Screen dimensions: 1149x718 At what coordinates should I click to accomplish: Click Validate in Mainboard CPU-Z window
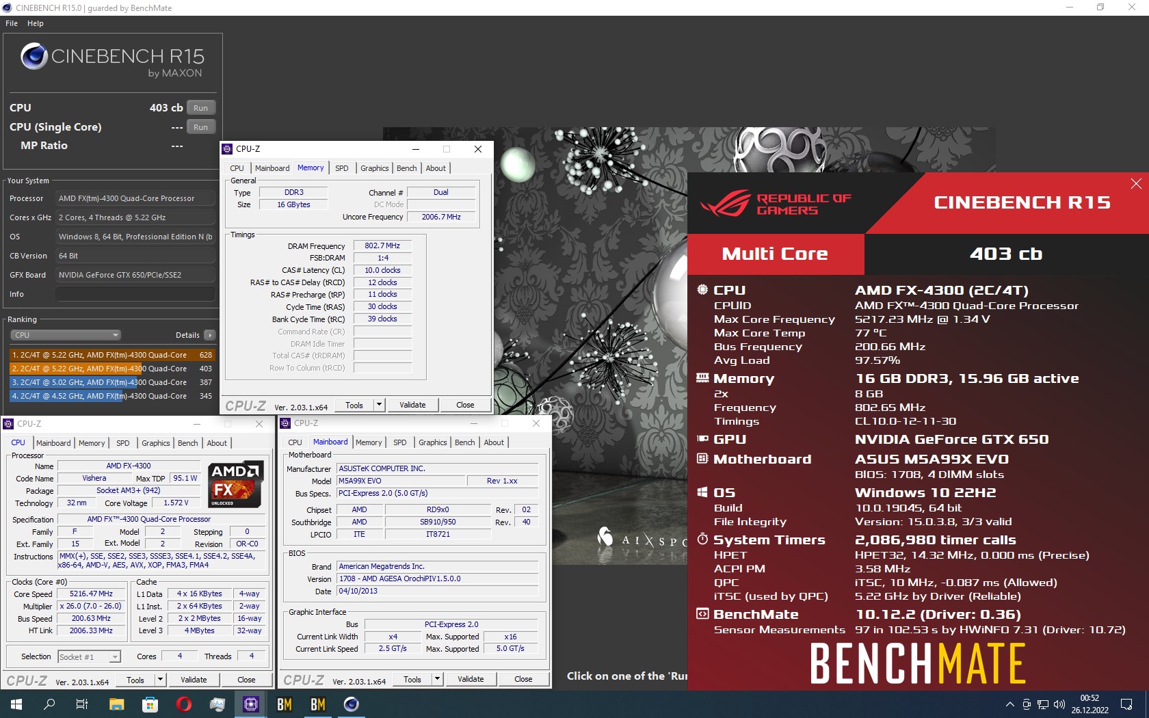[x=471, y=680]
